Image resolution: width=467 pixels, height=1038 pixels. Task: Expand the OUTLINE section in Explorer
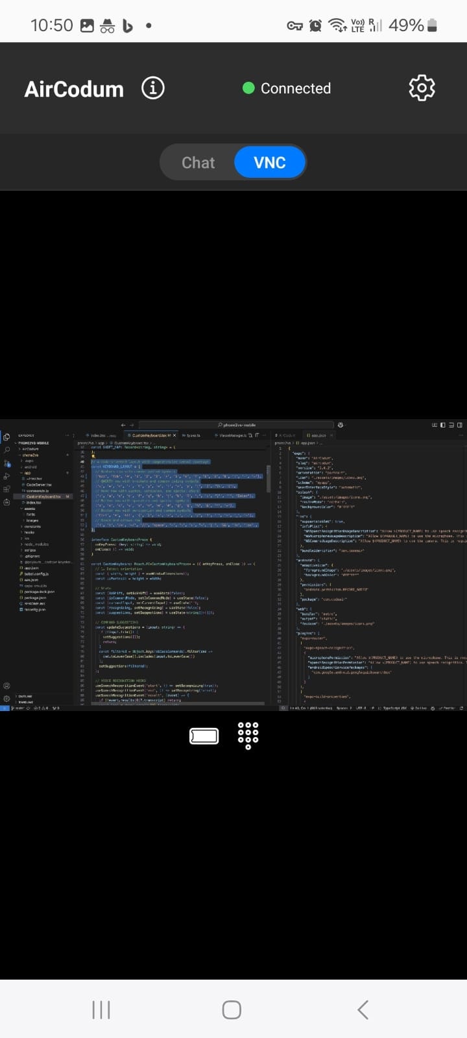[x=25, y=696]
